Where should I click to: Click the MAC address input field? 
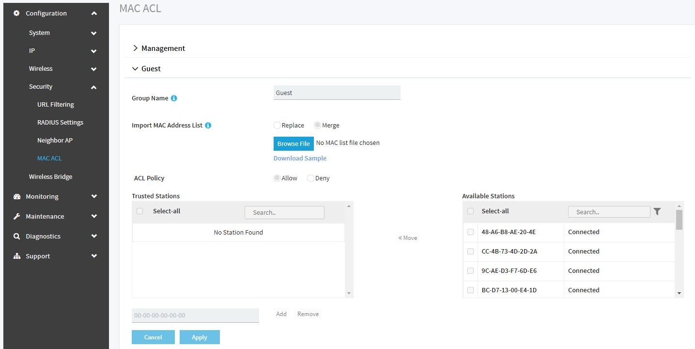tap(195, 315)
